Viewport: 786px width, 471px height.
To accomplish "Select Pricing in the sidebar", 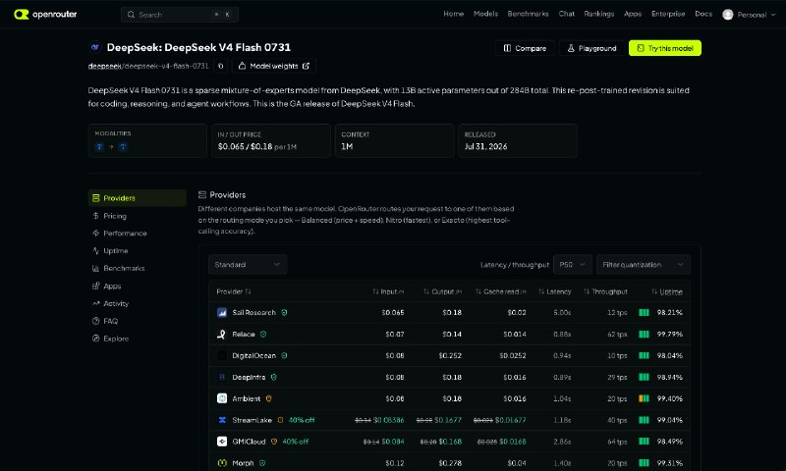I will coord(137,216).
